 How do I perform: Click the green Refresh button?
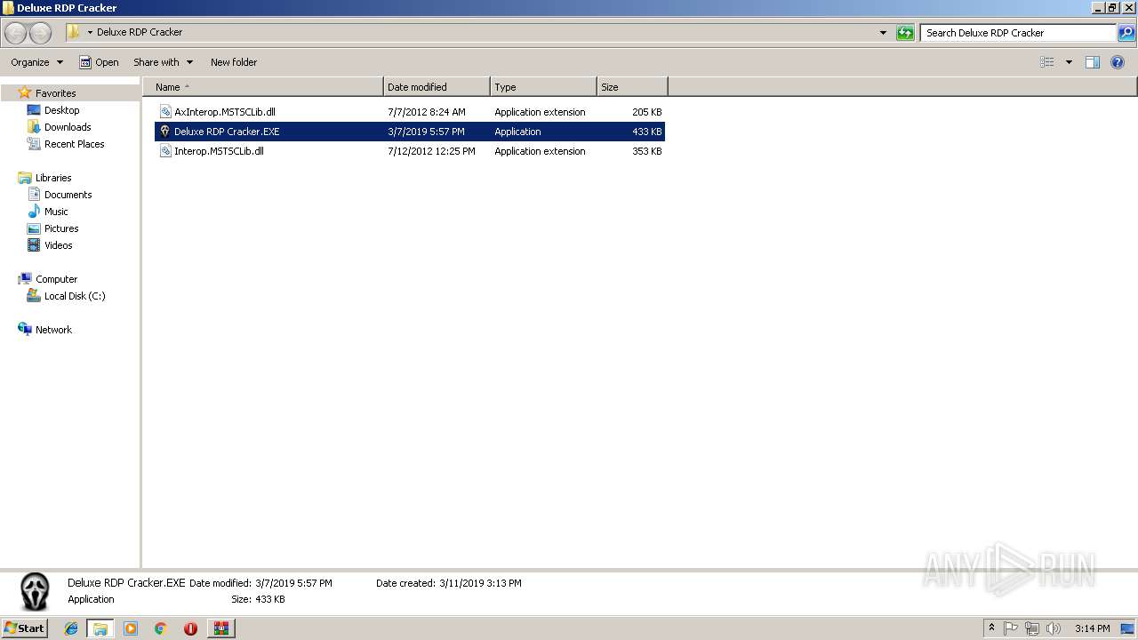905,33
